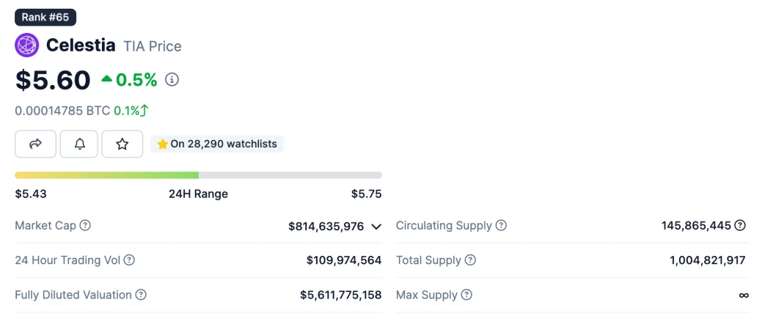Click the $5.60 price value

53,80
